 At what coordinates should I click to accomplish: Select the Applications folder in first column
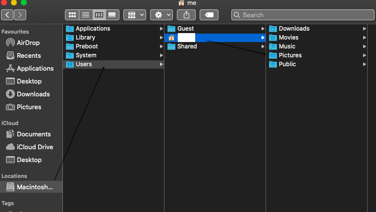point(113,29)
